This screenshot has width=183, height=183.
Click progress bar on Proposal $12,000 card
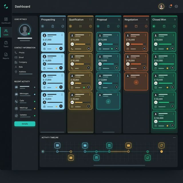point(110,83)
